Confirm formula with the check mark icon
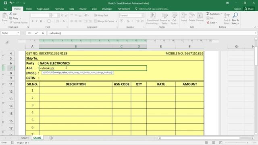Viewport: 258px width, 145px height. (x=36, y=33)
